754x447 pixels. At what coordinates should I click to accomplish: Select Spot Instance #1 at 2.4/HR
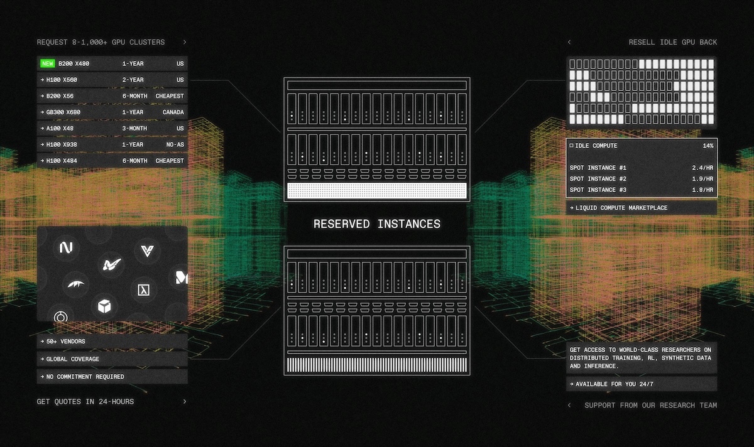click(x=641, y=168)
